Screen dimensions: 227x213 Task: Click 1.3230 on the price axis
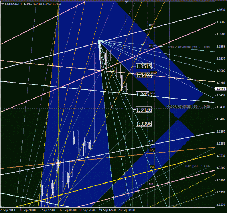point(221,205)
